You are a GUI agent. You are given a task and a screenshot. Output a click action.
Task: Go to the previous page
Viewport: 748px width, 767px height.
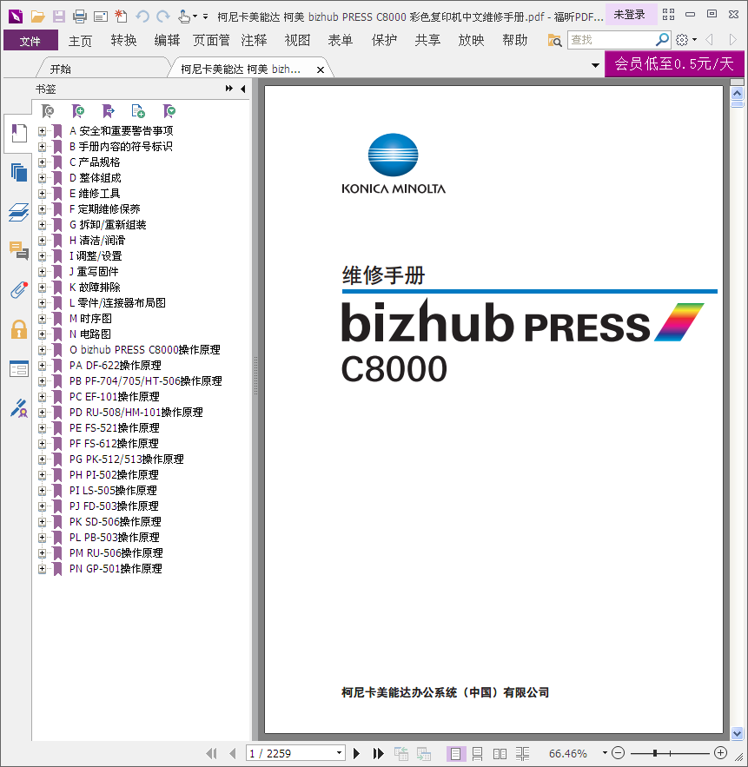(232, 753)
